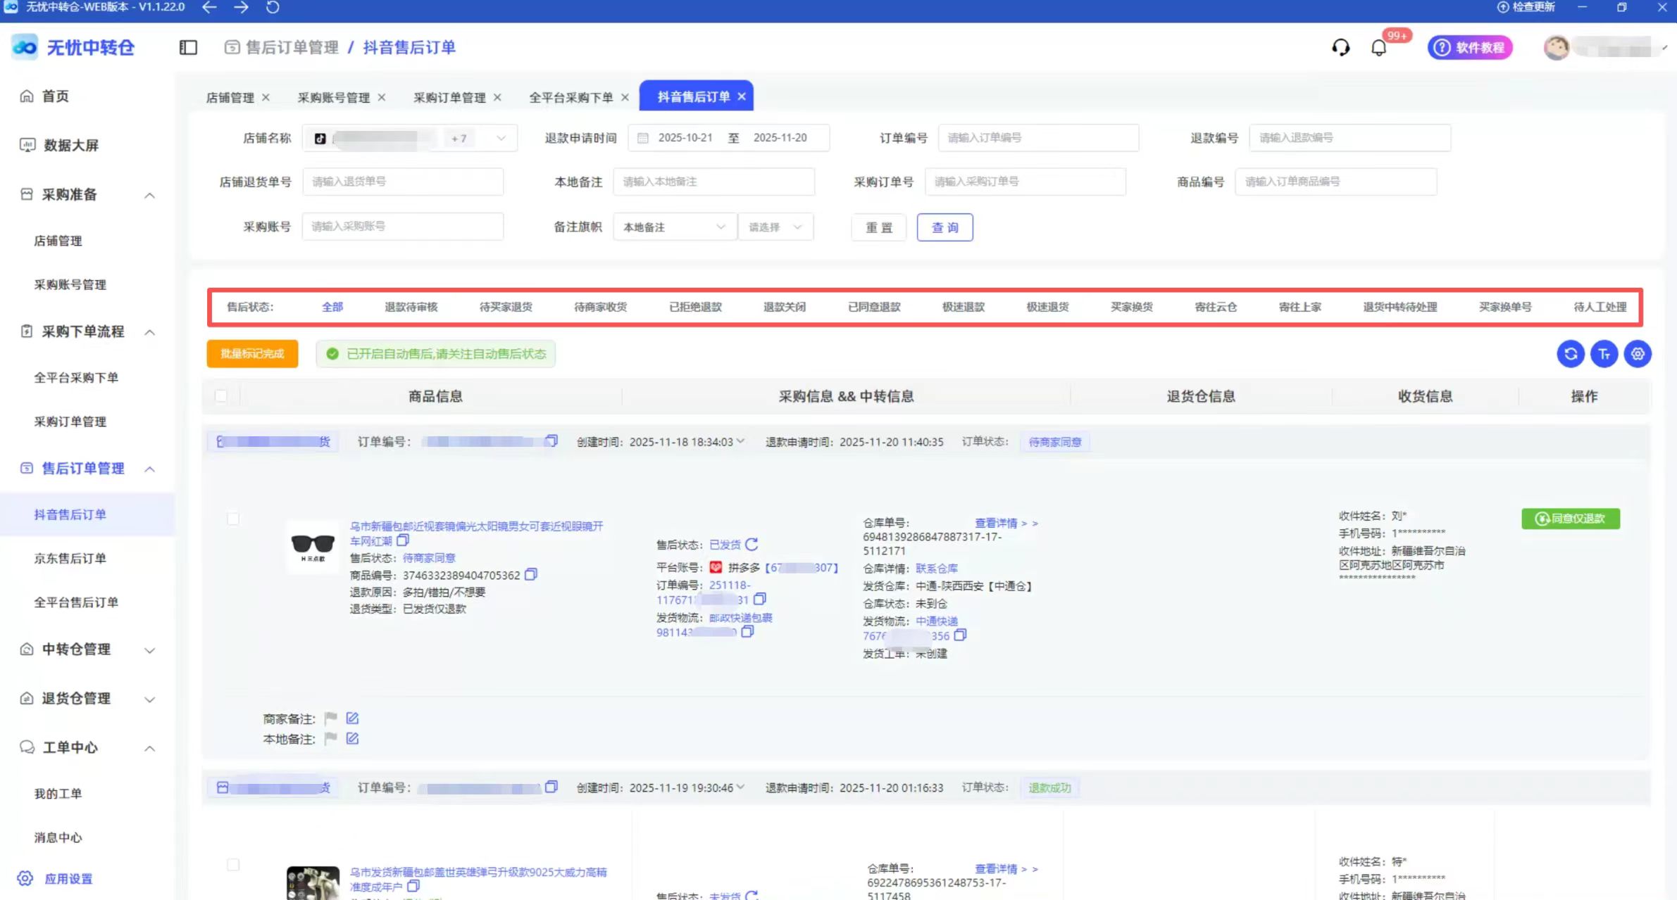This screenshot has height=900, width=1677.
Task: Check the second order row checkbox
Action: [x=233, y=864]
